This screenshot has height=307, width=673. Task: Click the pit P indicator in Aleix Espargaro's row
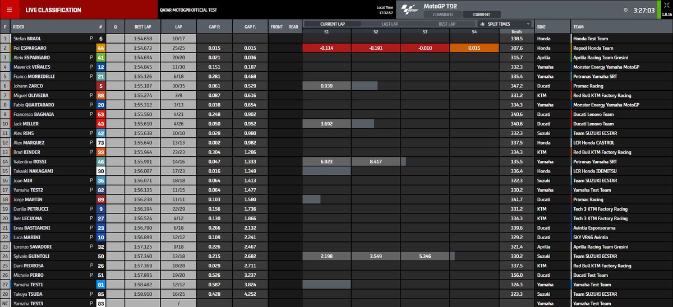[x=91, y=57]
